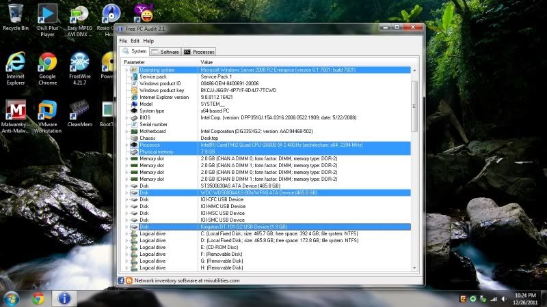
Task: Open Yahoo Messenger desktop icon
Action: coord(144,13)
